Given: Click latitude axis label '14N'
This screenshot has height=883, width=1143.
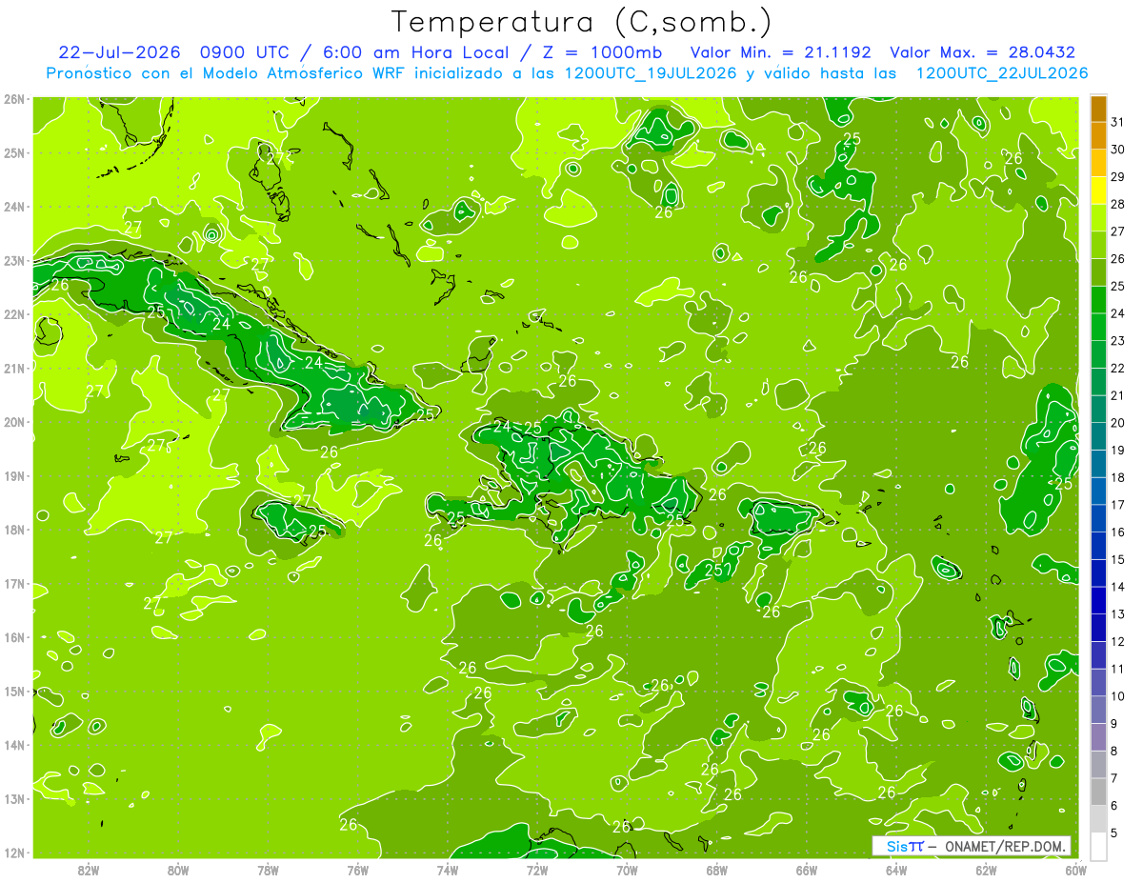Looking at the screenshot, I should [15, 745].
